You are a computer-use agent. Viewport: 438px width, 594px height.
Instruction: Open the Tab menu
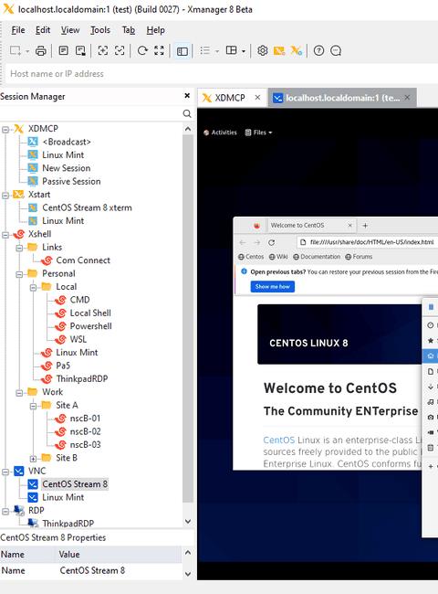point(129,30)
